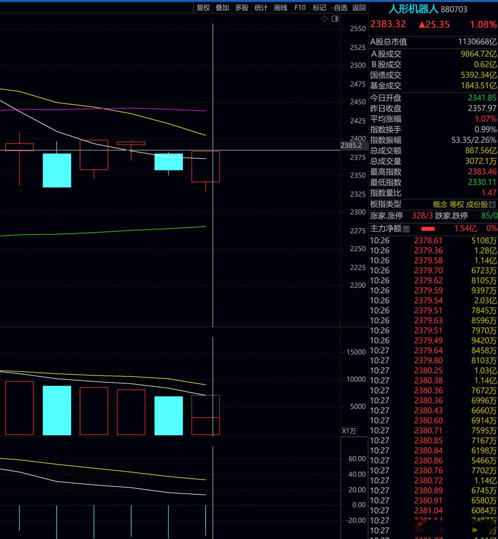Click the 指数换手 value 0.99%
The height and width of the screenshot is (539, 498).
coord(485,130)
